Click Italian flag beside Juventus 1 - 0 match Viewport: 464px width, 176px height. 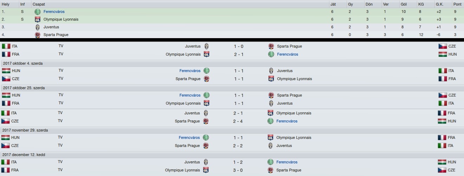coord(6,46)
